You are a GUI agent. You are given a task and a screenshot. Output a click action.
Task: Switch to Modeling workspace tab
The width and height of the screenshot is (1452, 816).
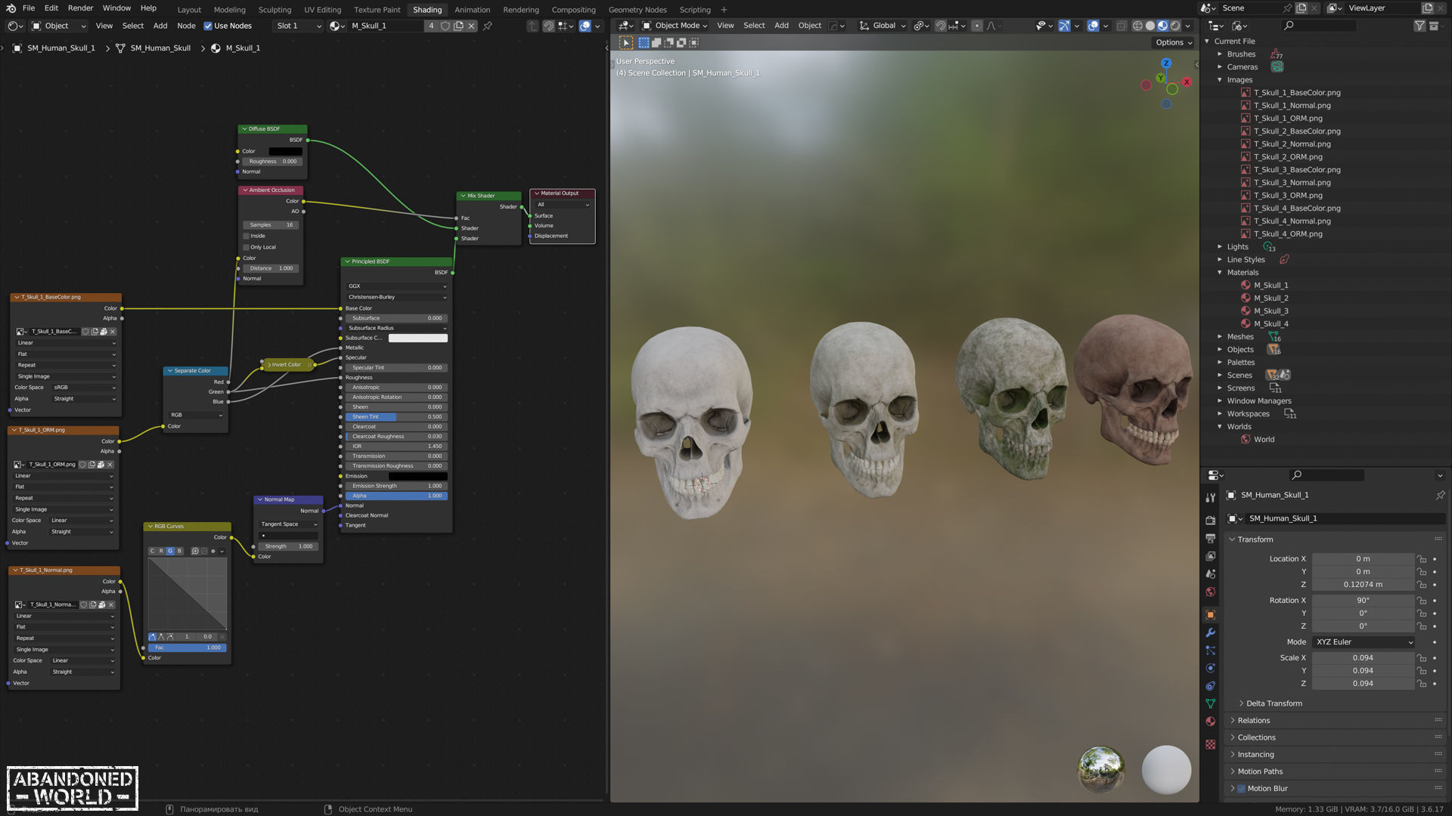point(229,10)
